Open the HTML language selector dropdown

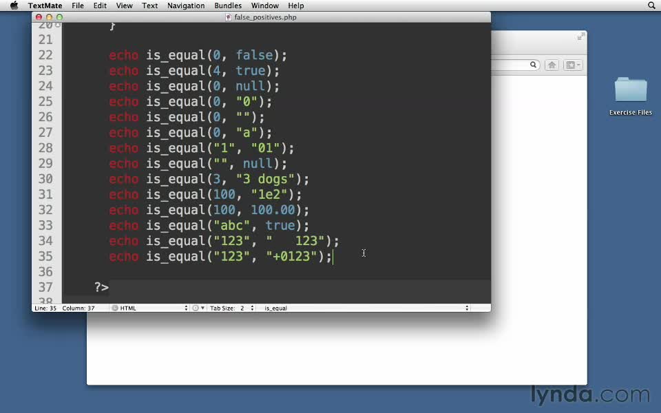point(149,308)
